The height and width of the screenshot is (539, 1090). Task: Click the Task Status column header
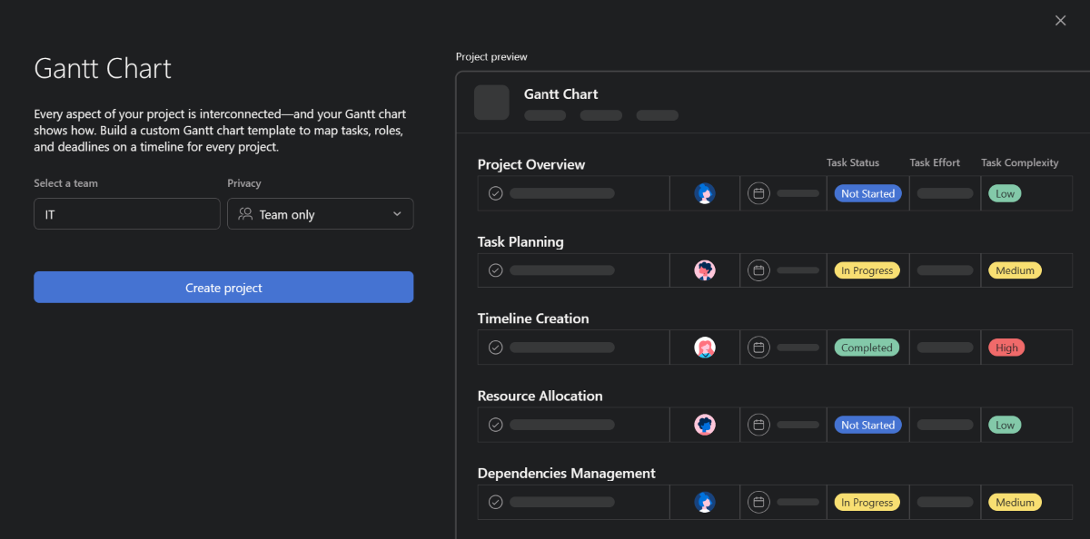[x=853, y=162]
